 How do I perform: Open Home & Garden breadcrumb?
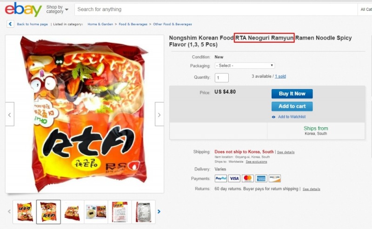pyautogui.click(x=100, y=24)
